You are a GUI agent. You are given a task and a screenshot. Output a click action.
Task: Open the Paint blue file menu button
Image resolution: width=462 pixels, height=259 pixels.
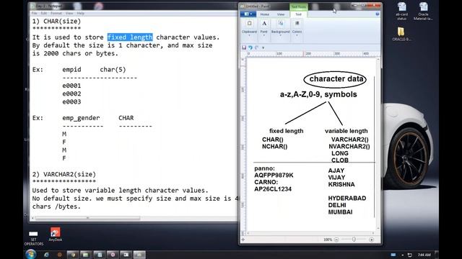coord(248,14)
